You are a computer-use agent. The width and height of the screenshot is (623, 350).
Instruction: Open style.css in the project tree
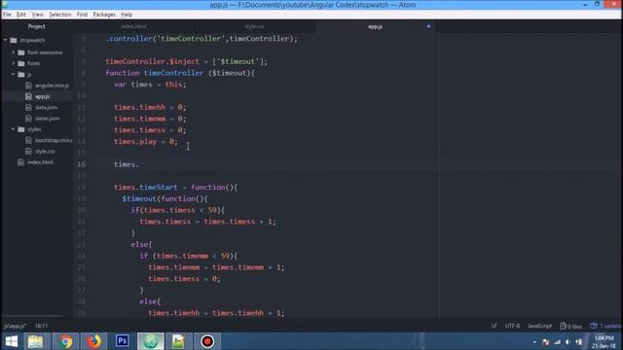click(45, 152)
